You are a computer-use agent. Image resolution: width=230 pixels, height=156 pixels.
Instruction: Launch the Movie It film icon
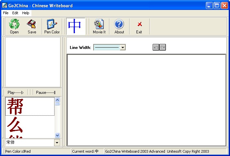99,24
